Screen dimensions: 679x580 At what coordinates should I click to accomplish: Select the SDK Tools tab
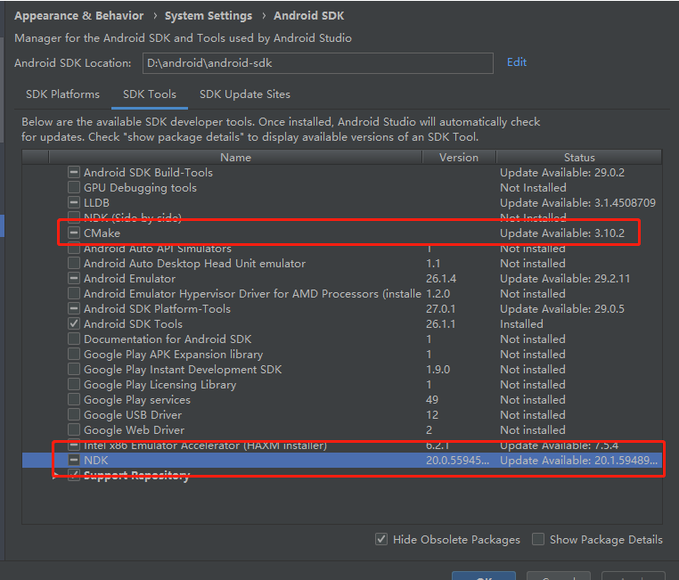(x=150, y=94)
